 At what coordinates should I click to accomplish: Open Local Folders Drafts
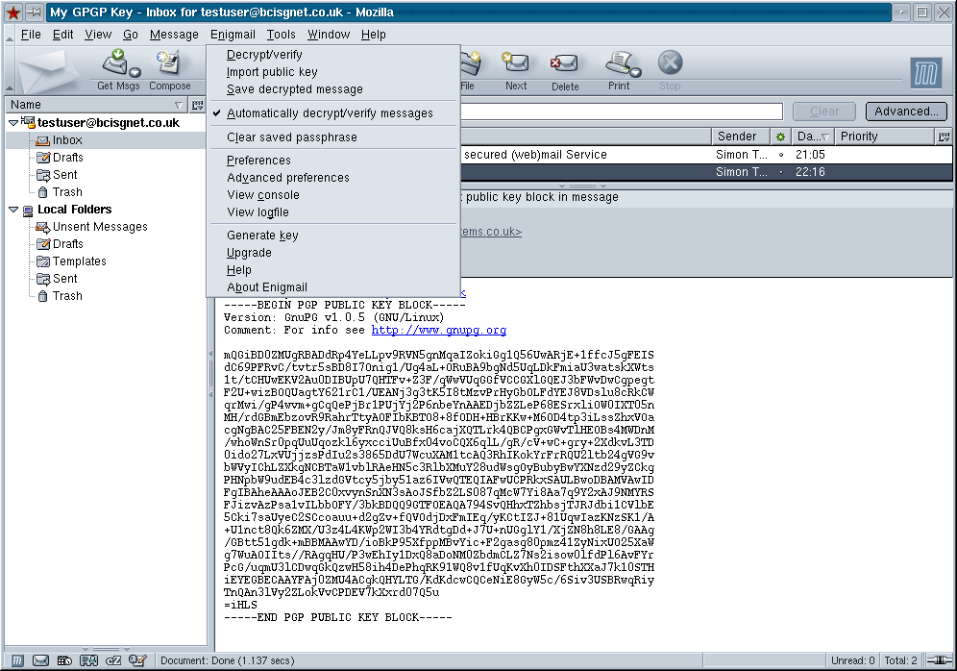(x=67, y=243)
